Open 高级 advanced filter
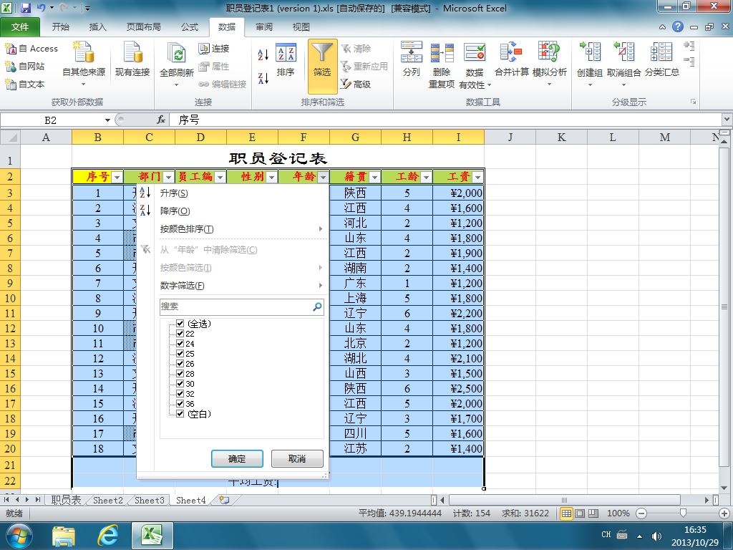The image size is (733, 550). pos(356,85)
